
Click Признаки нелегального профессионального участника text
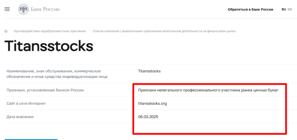coord(208,90)
